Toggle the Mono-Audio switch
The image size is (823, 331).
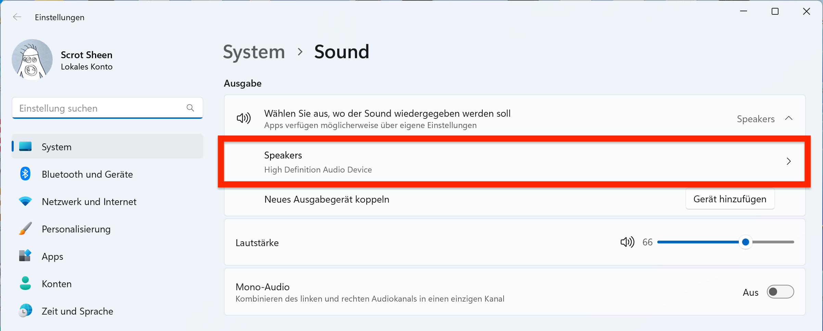click(780, 292)
